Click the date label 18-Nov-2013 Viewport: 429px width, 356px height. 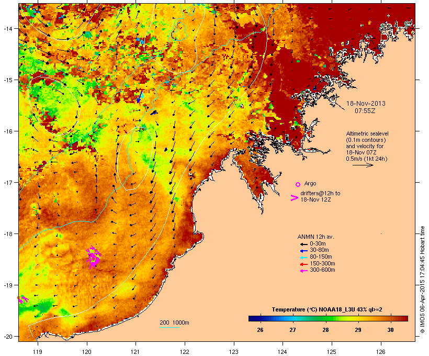pos(366,104)
